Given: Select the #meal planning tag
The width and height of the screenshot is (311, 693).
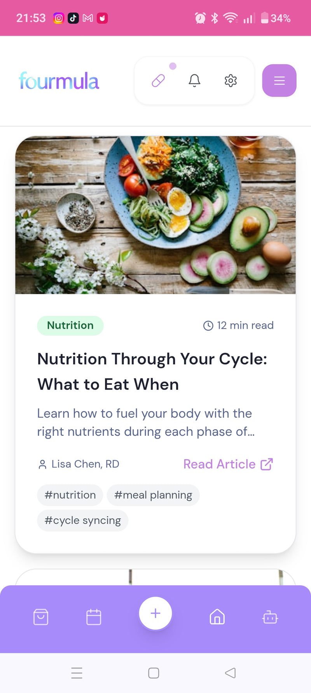Looking at the screenshot, I should coord(153,495).
